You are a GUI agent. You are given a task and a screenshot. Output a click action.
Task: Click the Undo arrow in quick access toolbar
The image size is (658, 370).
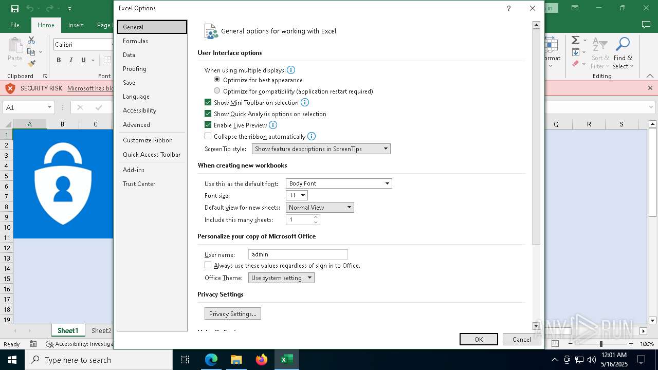30,8
